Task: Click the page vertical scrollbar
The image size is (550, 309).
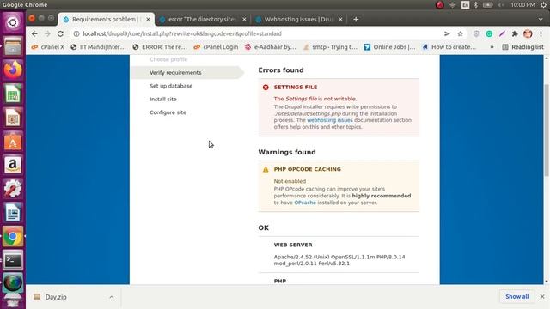Action: pos(547,130)
